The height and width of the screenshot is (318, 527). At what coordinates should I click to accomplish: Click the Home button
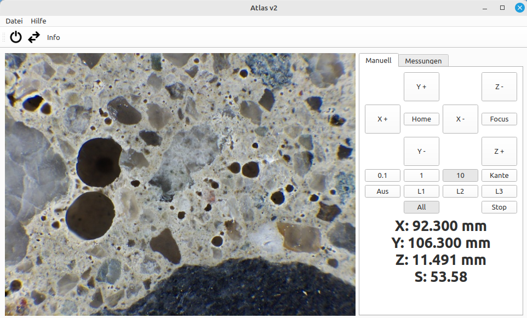tap(421, 119)
